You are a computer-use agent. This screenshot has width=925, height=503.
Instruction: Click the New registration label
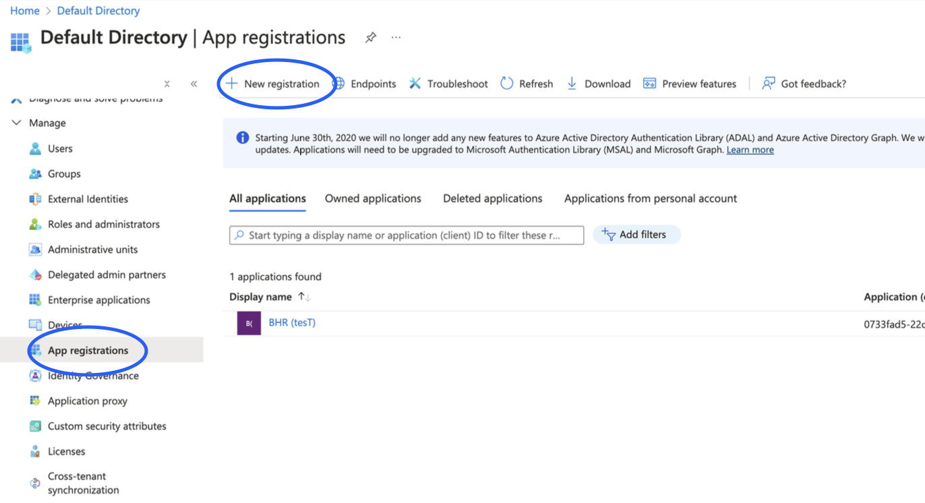point(282,84)
